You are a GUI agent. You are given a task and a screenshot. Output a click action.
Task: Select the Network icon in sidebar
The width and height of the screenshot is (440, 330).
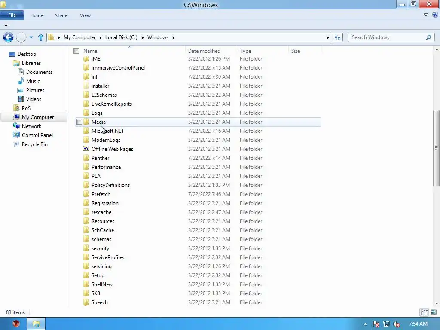click(16, 126)
